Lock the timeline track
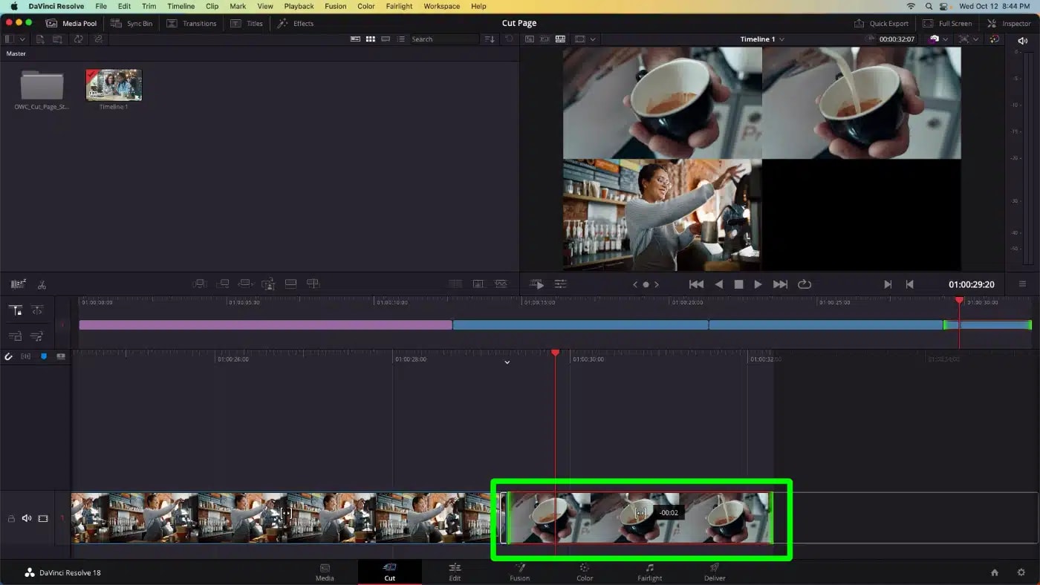Image resolution: width=1040 pixels, height=585 pixels. [11, 518]
